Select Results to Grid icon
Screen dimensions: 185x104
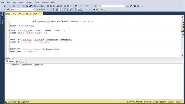[79, 10]
